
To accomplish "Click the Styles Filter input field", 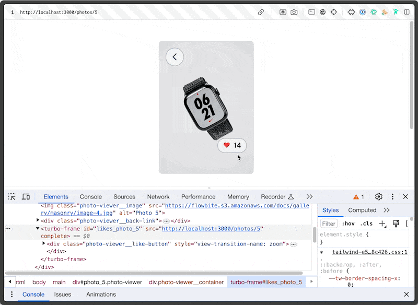I will [329, 224].
